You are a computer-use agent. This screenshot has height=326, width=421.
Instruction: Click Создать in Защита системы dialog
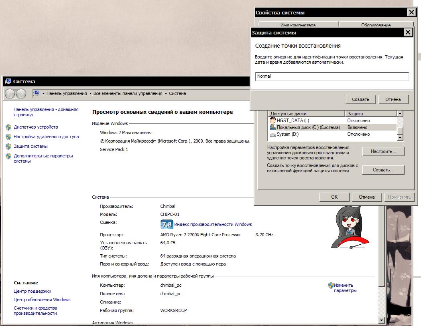click(360, 99)
